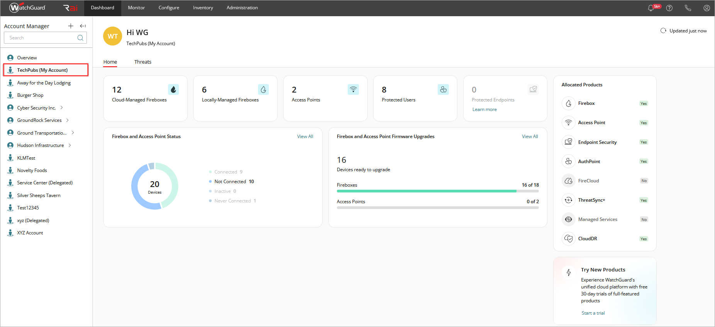Click the Learn more link

click(484, 110)
